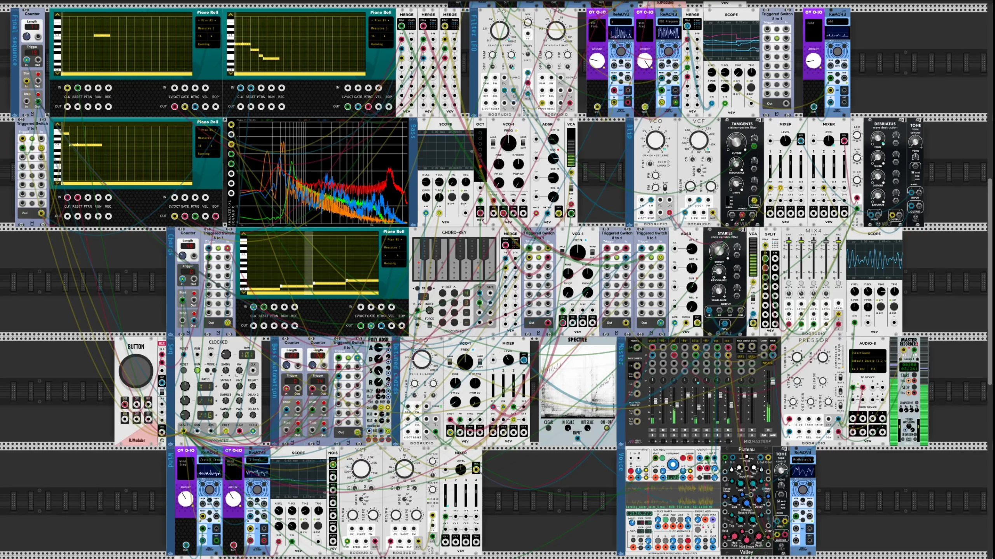
Task: Click the CUTOFF knob on STABILE filter
Action: click(x=719, y=250)
